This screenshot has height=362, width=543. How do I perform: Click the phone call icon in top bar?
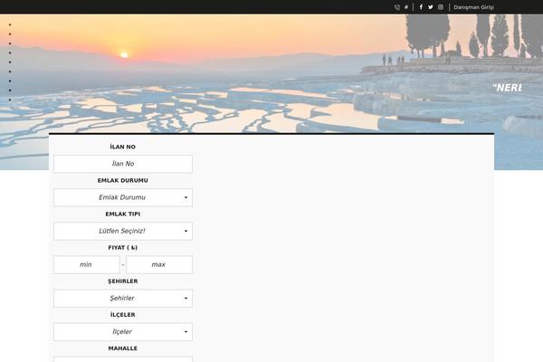click(x=397, y=7)
